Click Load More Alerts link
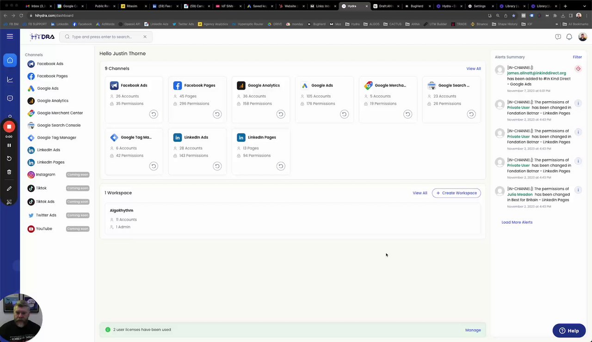 coord(517,222)
